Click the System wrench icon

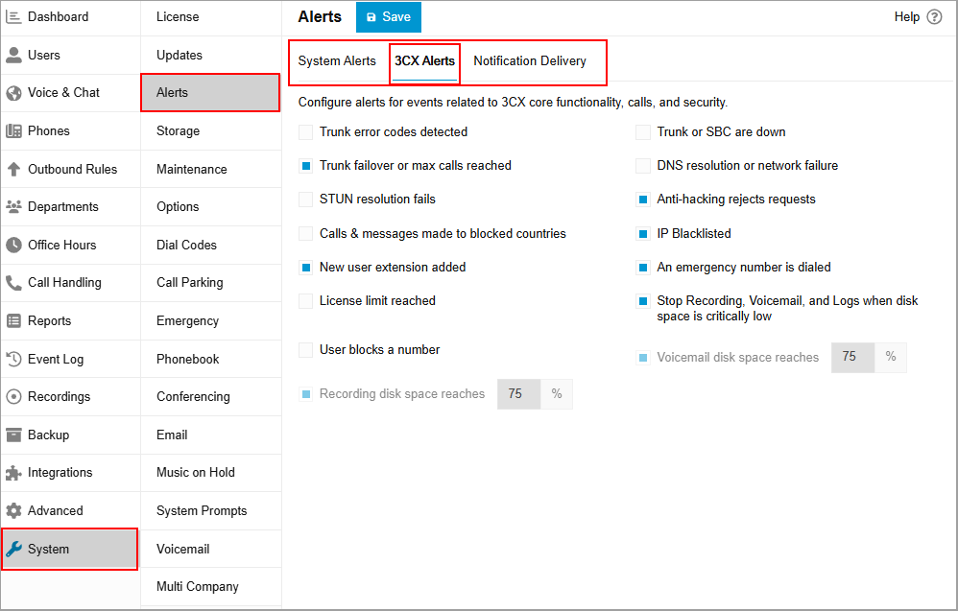pyautogui.click(x=13, y=549)
